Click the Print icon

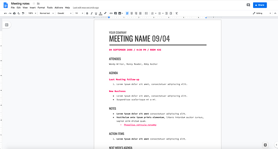click(15, 13)
